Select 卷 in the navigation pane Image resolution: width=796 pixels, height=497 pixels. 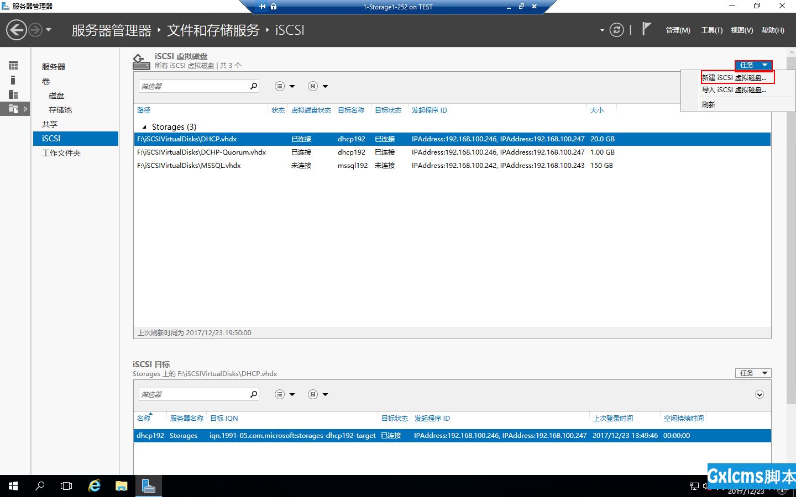[46, 81]
